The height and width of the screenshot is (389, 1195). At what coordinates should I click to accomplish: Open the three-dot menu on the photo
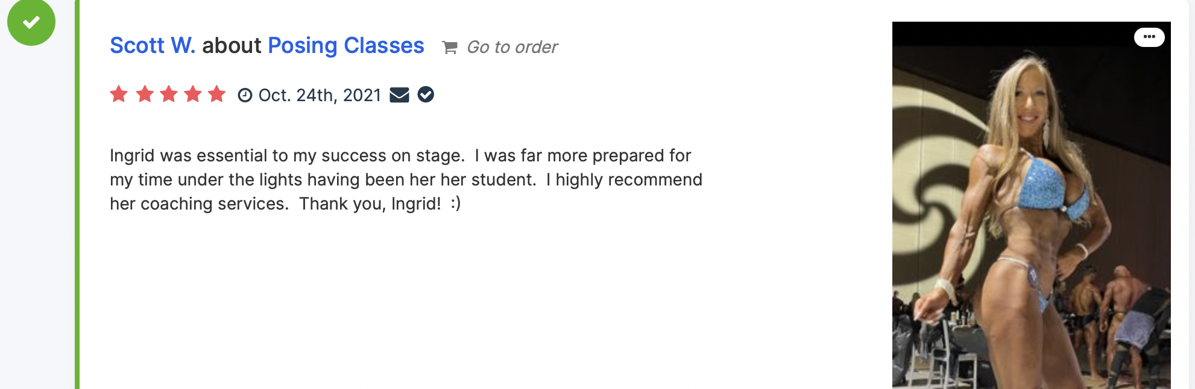[1149, 37]
